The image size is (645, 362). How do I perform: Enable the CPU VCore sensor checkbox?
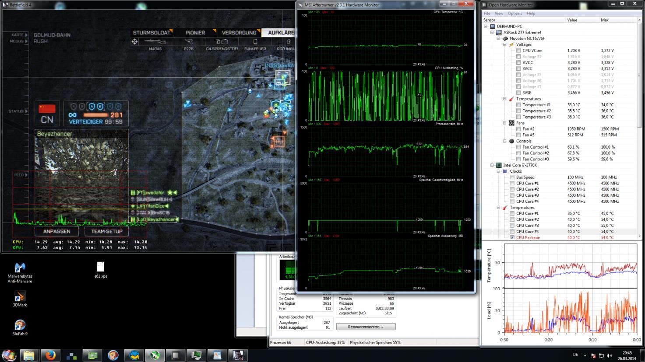coord(518,51)
